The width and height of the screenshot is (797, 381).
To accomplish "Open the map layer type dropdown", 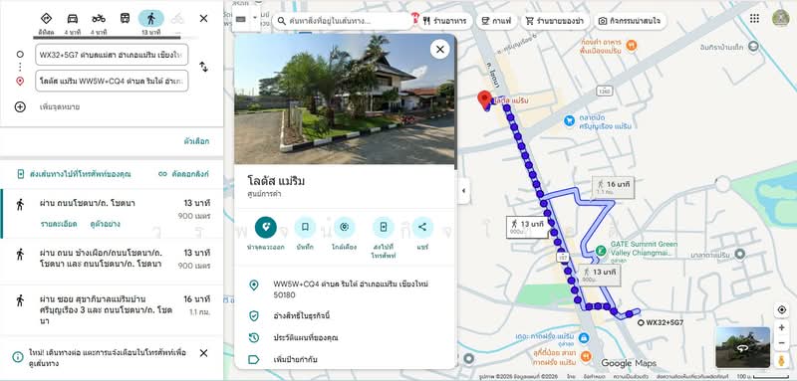I will (x=246, y=19).
